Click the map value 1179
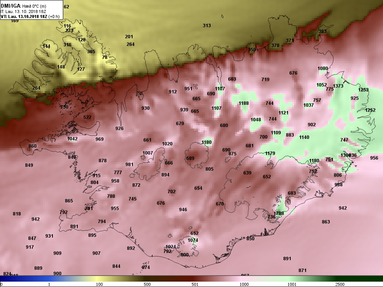 click(x=270, y=153)
